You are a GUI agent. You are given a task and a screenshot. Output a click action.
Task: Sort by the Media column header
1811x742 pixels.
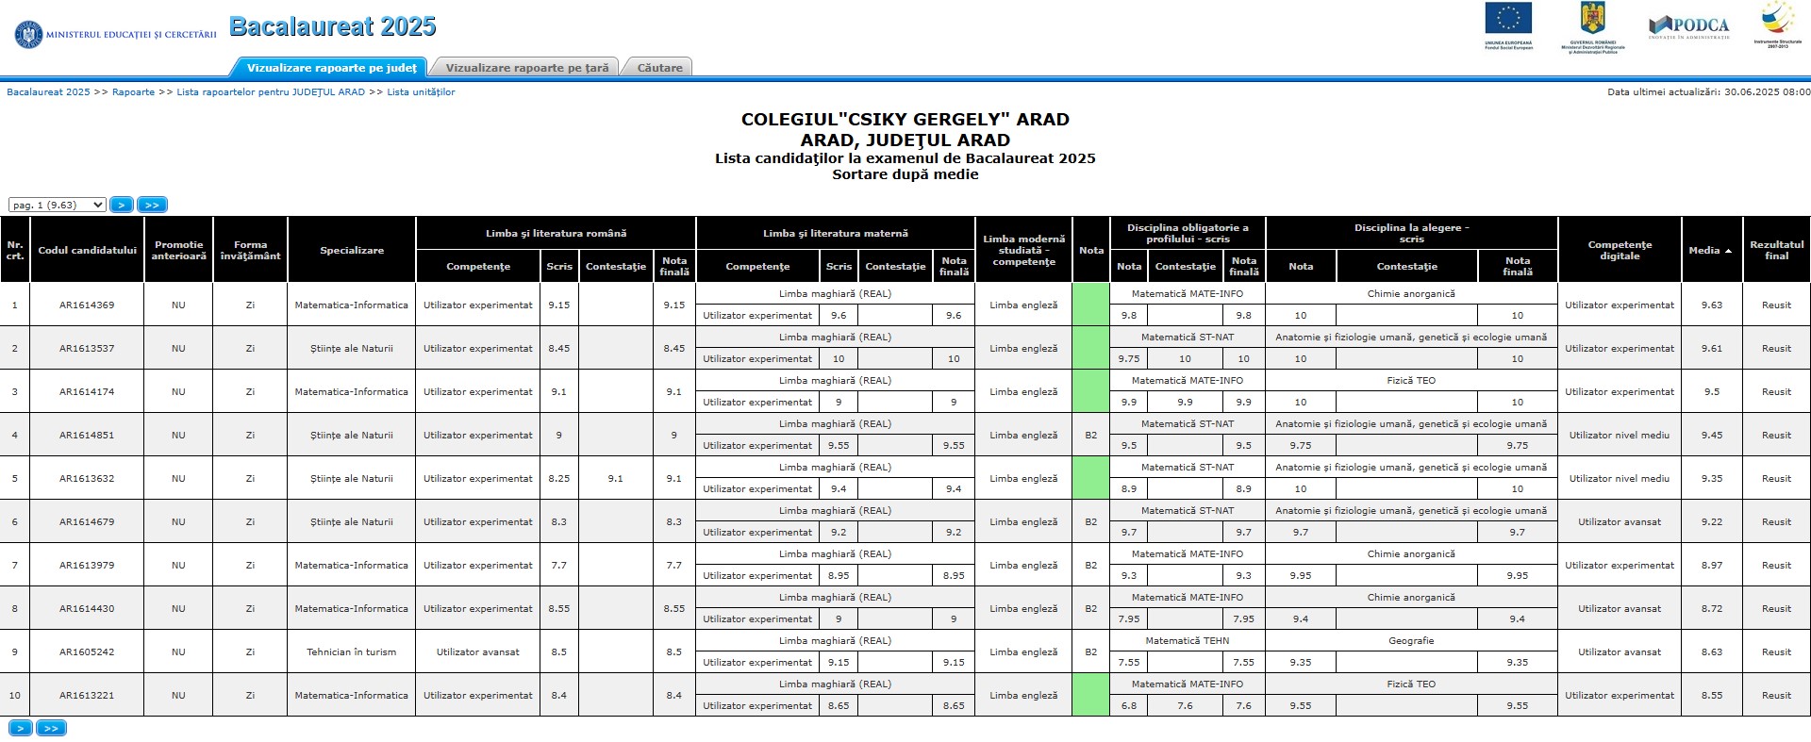click(1709, 250)
